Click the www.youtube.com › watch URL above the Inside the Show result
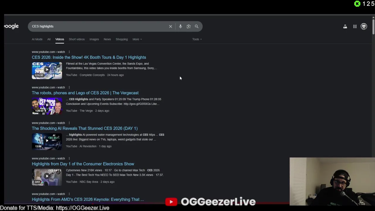This screenshot has width=375, height=211. tap(48, 52)
